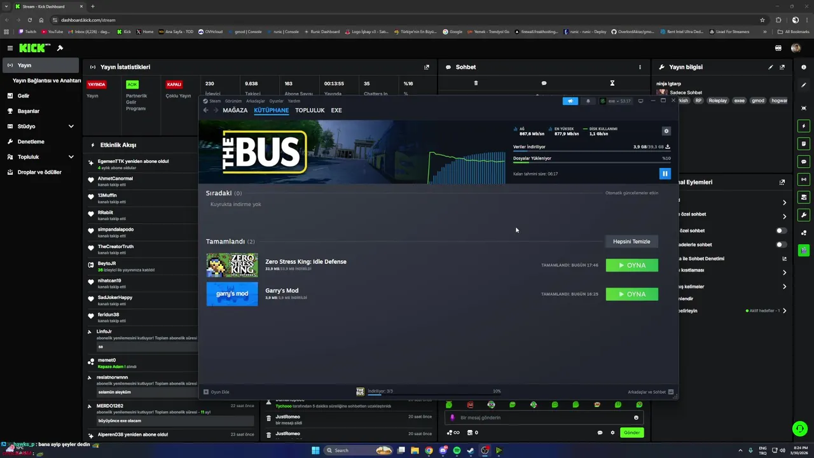Click Dosyalar Yükleniyor progress bar
This screenshot has width=814, height=458.
(x=592, y=163)
